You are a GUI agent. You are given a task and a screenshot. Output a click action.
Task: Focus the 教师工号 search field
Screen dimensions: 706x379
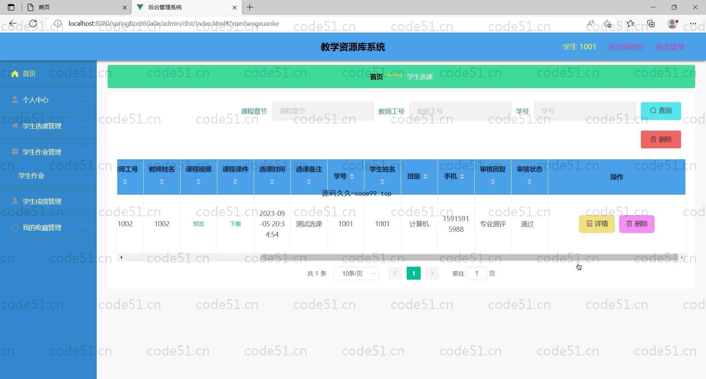pos(460,111)
